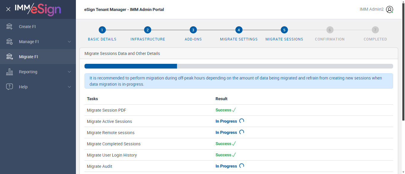This screenshot has height=174, width=405.
Task: Open Create FI in the sidebar
Action: [x=38, y=27]
